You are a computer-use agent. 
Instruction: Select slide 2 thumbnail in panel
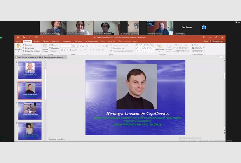point(30,70)
